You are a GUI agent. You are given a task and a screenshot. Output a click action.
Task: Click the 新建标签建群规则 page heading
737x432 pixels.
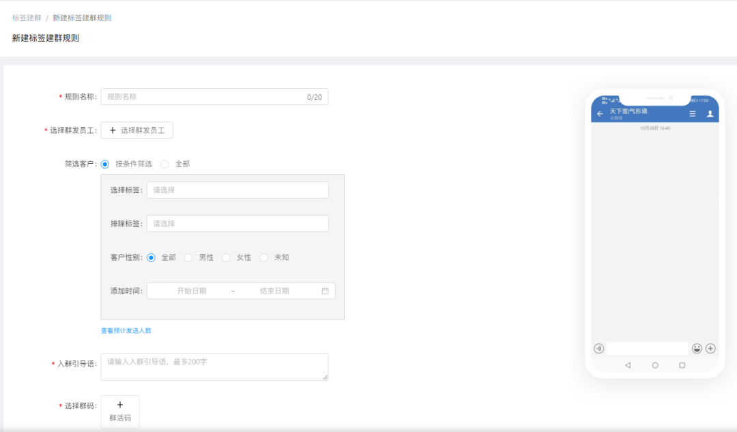46,38
